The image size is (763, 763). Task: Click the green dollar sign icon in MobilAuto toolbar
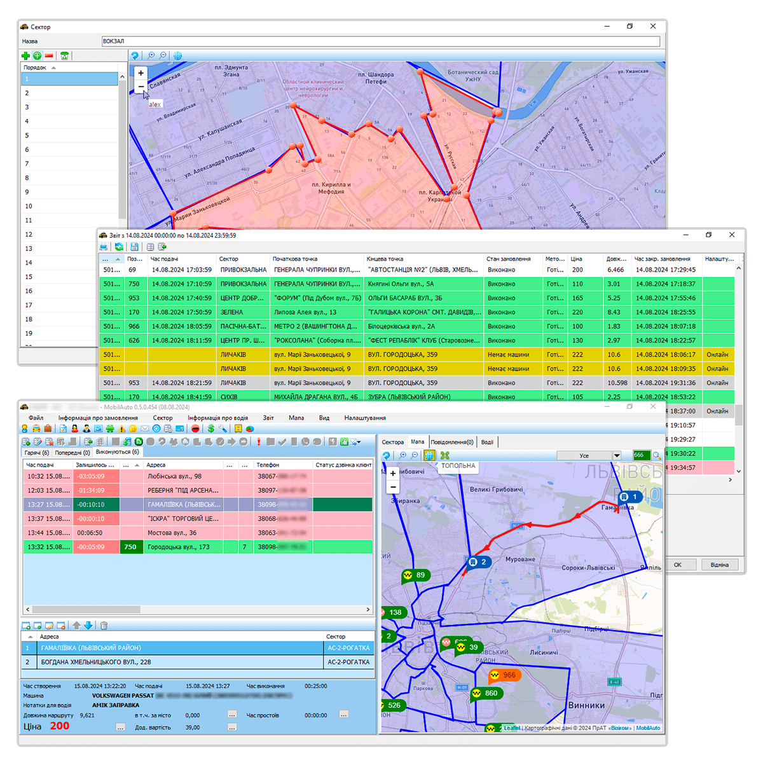211,429
